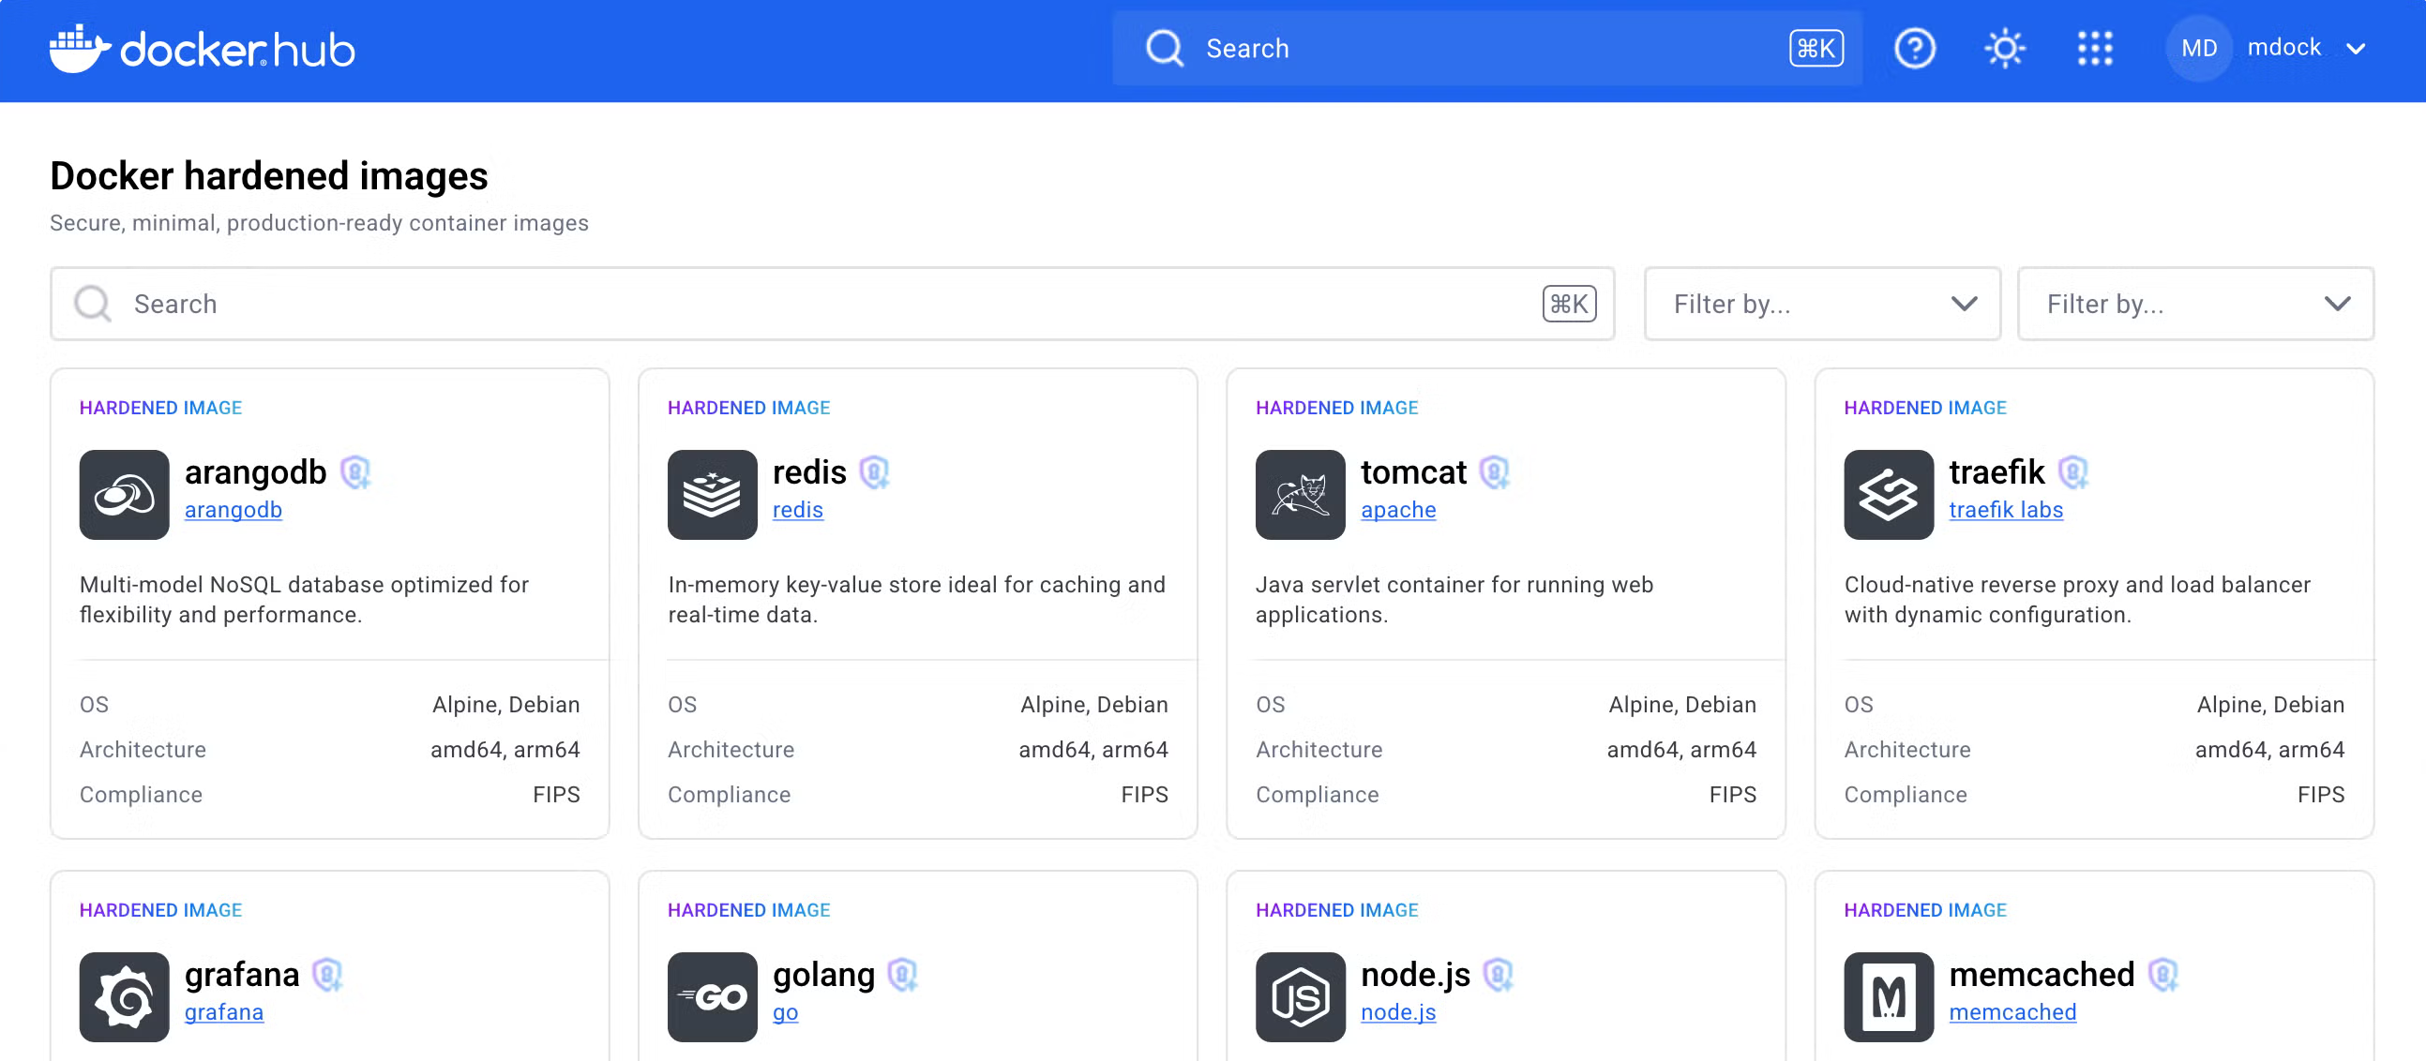This screenshot has height=1061, width=2426.
Task: Click the HARDENED IMAGE label on tomcat card
Action: 1336,408
